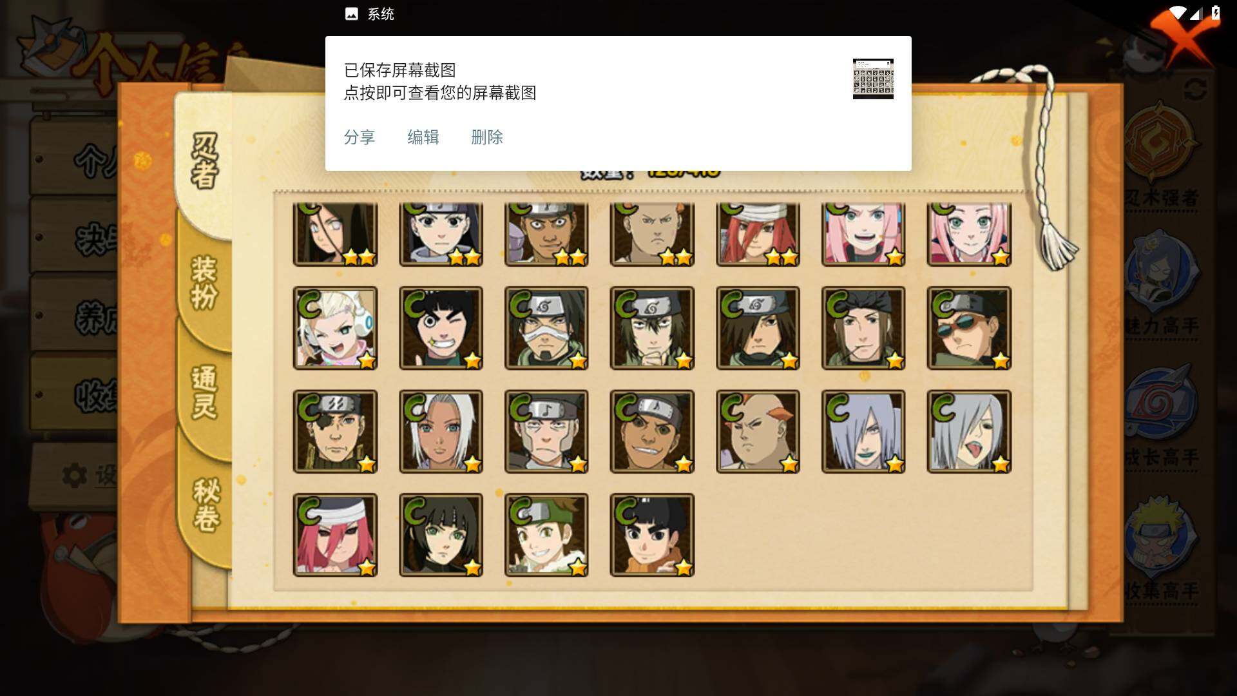
Task: Choose the eyepatch ninja avatar
Action: (x=335, y=431)
